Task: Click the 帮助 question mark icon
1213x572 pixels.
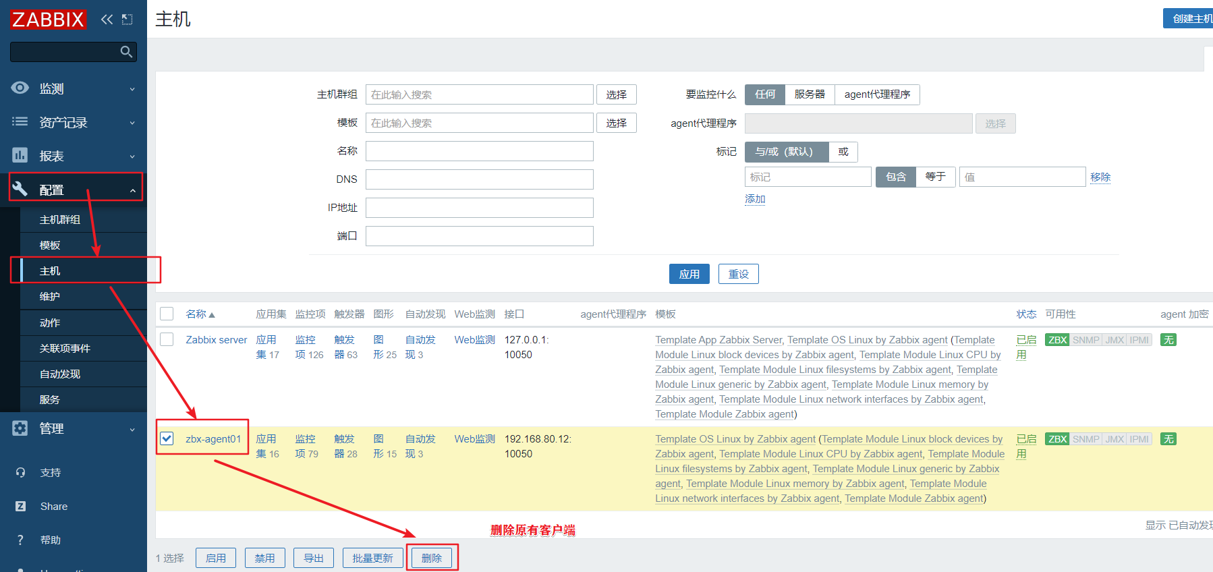Action: 20,540
